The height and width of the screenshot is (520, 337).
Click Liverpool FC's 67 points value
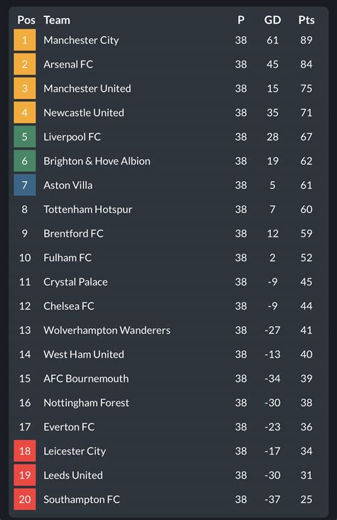click(306, 137)
